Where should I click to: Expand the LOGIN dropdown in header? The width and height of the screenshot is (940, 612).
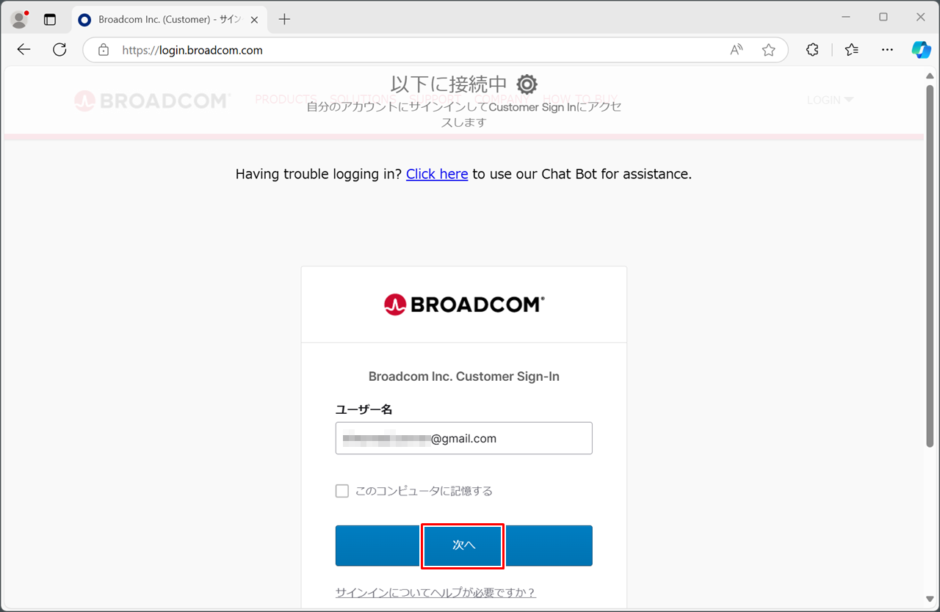tap(830, 100)
